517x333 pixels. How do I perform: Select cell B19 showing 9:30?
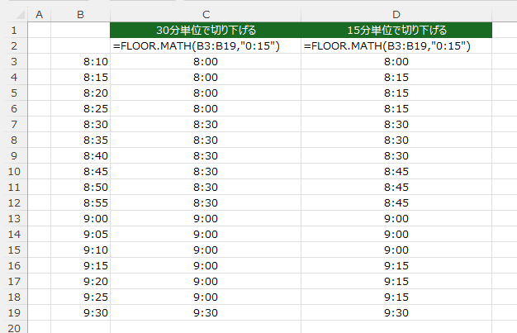(x=80, y=313)
